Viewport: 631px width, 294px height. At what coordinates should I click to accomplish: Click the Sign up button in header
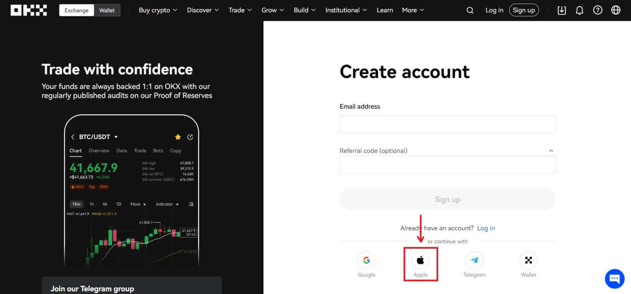click(524, 10)
